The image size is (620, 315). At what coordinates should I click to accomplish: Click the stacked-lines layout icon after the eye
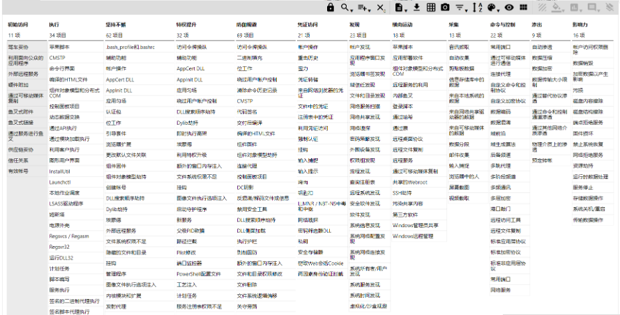pyautogui.click(x=524, y=7)
